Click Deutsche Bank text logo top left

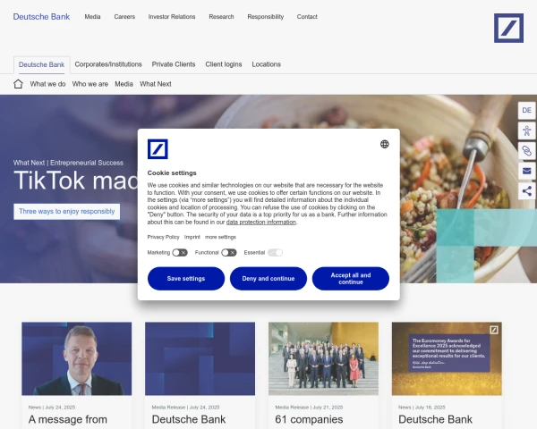tap(41, 17)
